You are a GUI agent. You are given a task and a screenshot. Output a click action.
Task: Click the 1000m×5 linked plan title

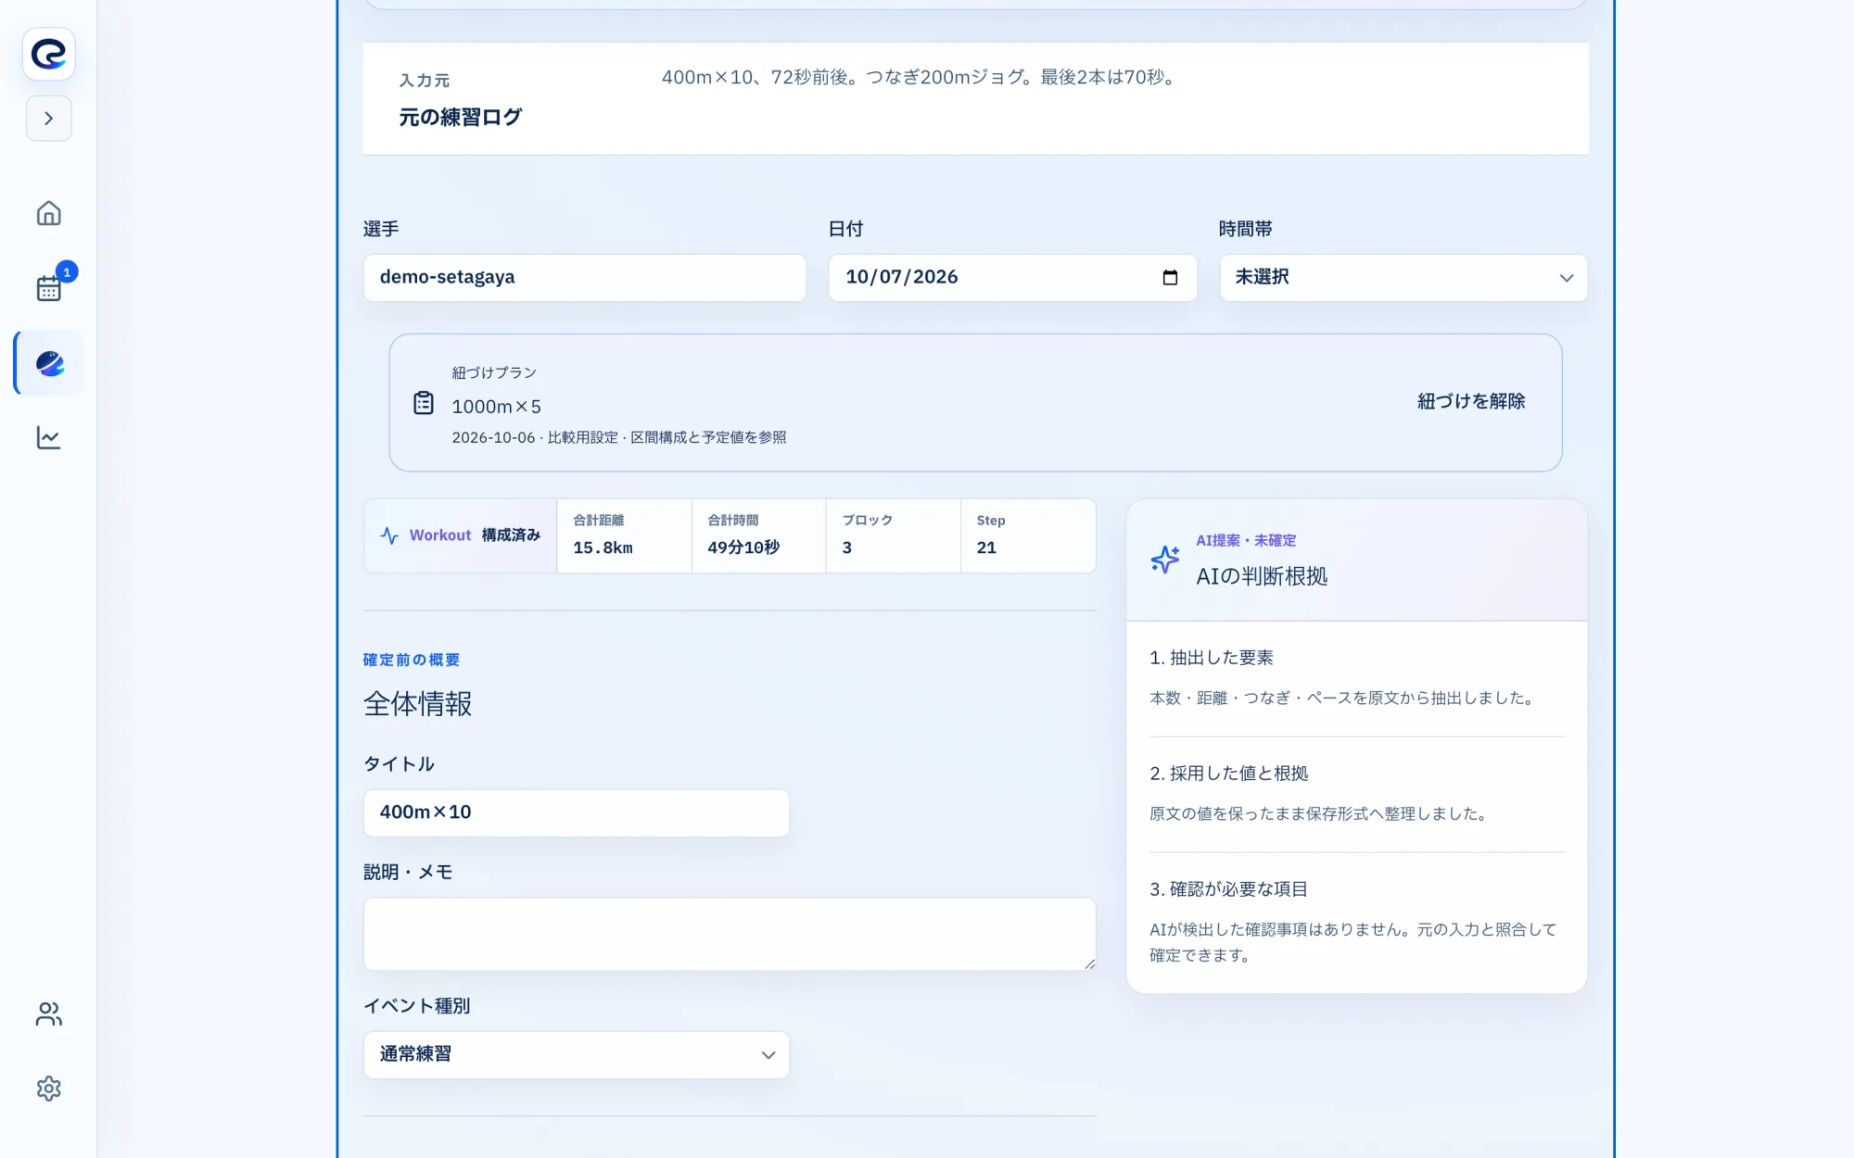point(496,407)
